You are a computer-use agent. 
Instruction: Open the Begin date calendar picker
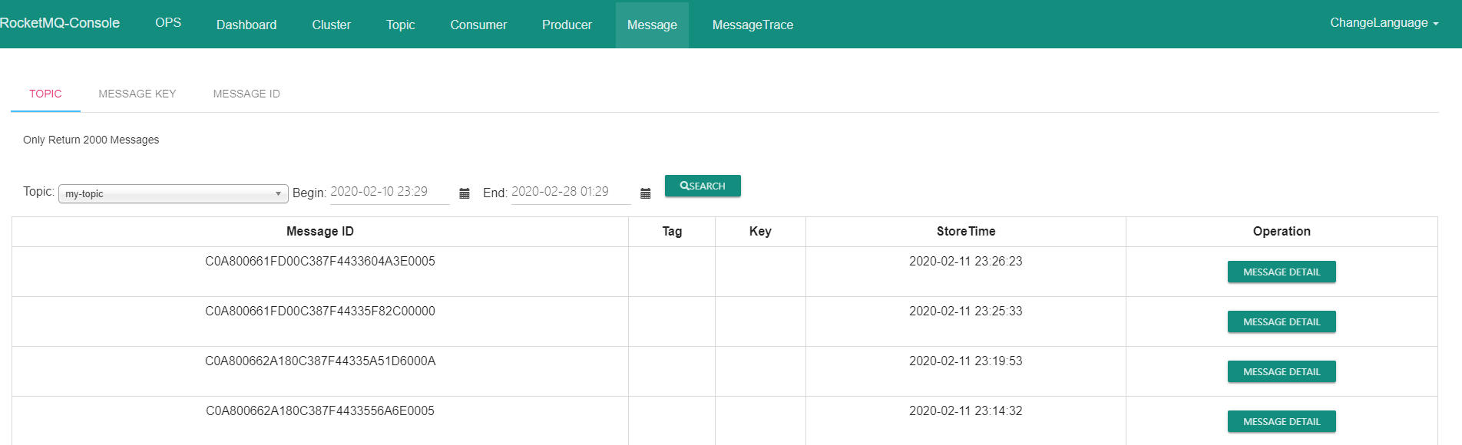click(465, 193)
